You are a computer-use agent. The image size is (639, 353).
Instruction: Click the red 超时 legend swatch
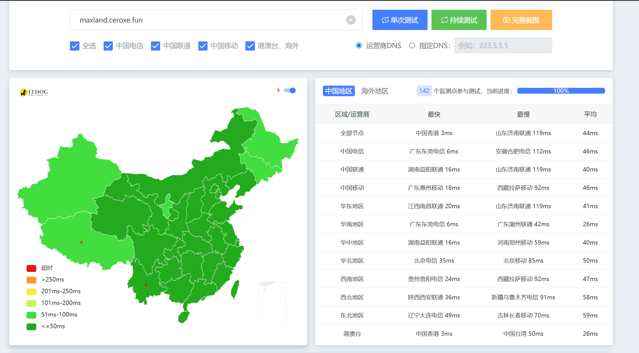31,268
